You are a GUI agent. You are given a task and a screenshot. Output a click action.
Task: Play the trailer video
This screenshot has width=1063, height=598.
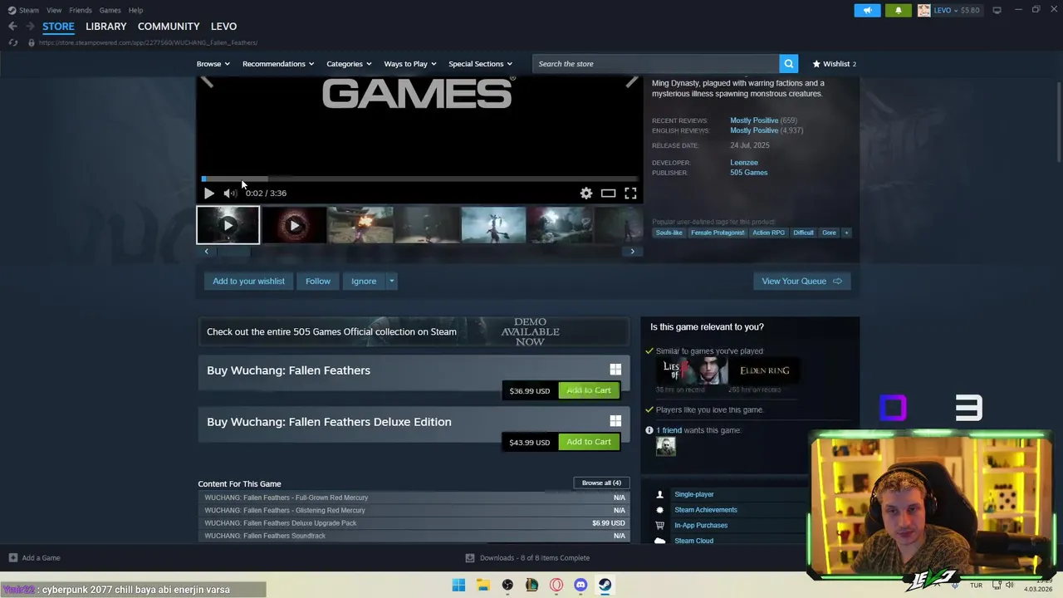pyautogui.click(x=208, y=193)
